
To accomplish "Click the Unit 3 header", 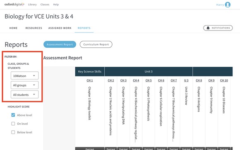I will (x=149, y=71).
